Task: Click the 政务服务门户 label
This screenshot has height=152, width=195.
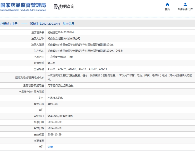Action: [x=185, y=9]
